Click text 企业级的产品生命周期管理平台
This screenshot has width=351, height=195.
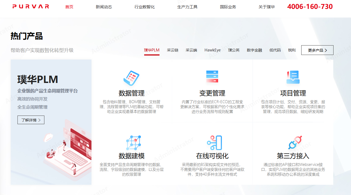48,91
